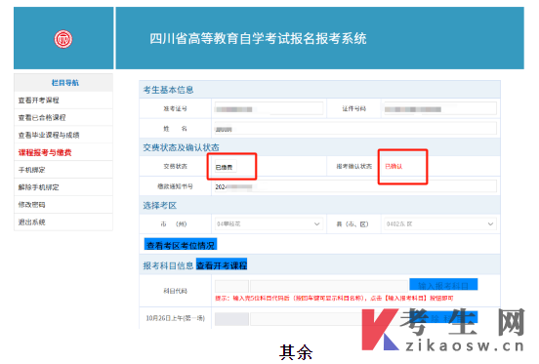Click the 交费状态 field showing 已缴费
Viewport: 539px width, 364px height.
(x=226, y=167)
